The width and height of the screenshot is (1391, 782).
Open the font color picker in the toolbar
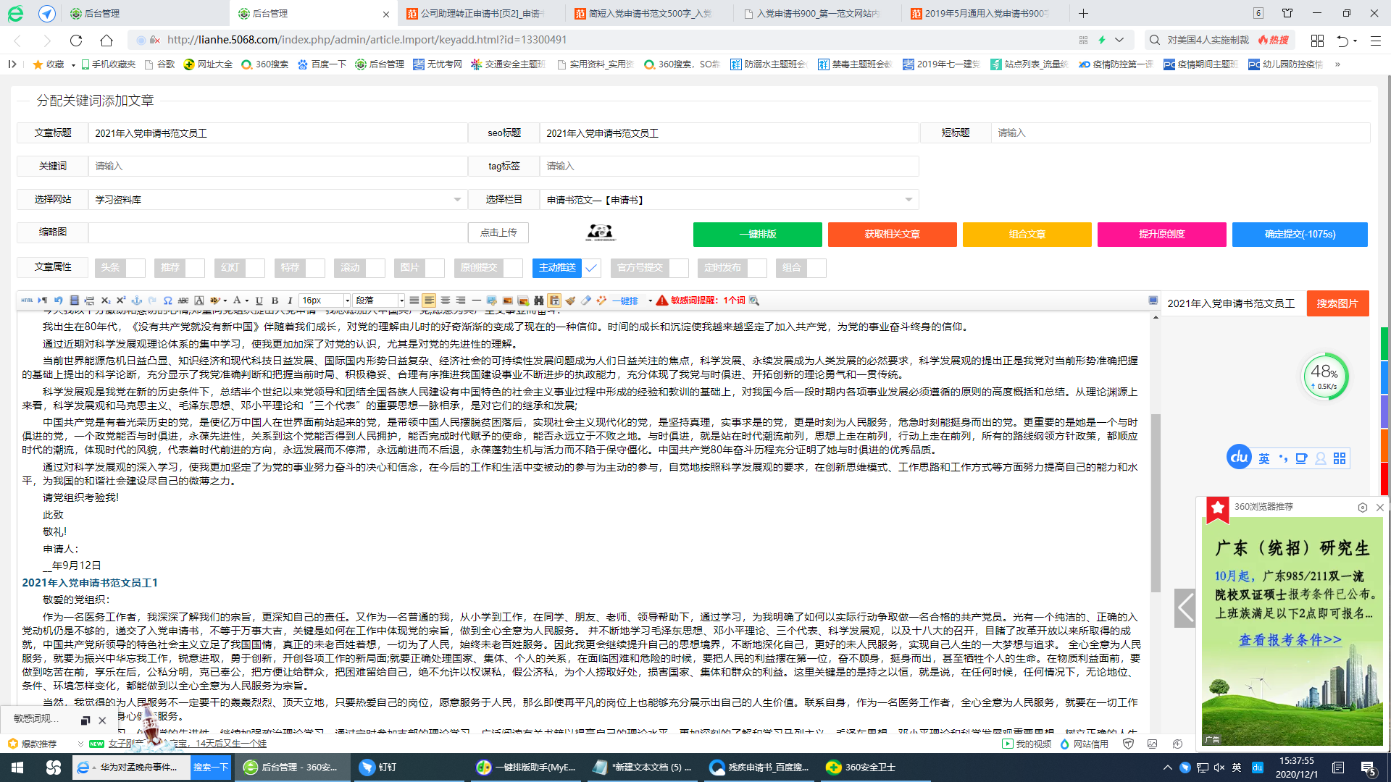pyautogui.click(x=238, y=300)
